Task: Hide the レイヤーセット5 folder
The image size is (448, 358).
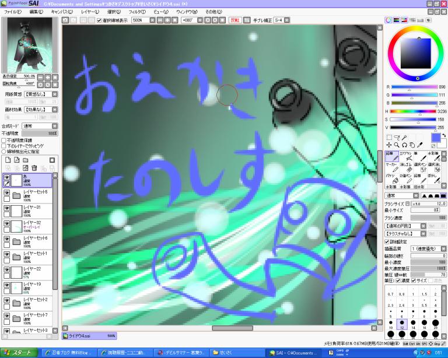Action: [x=6, y=193]
